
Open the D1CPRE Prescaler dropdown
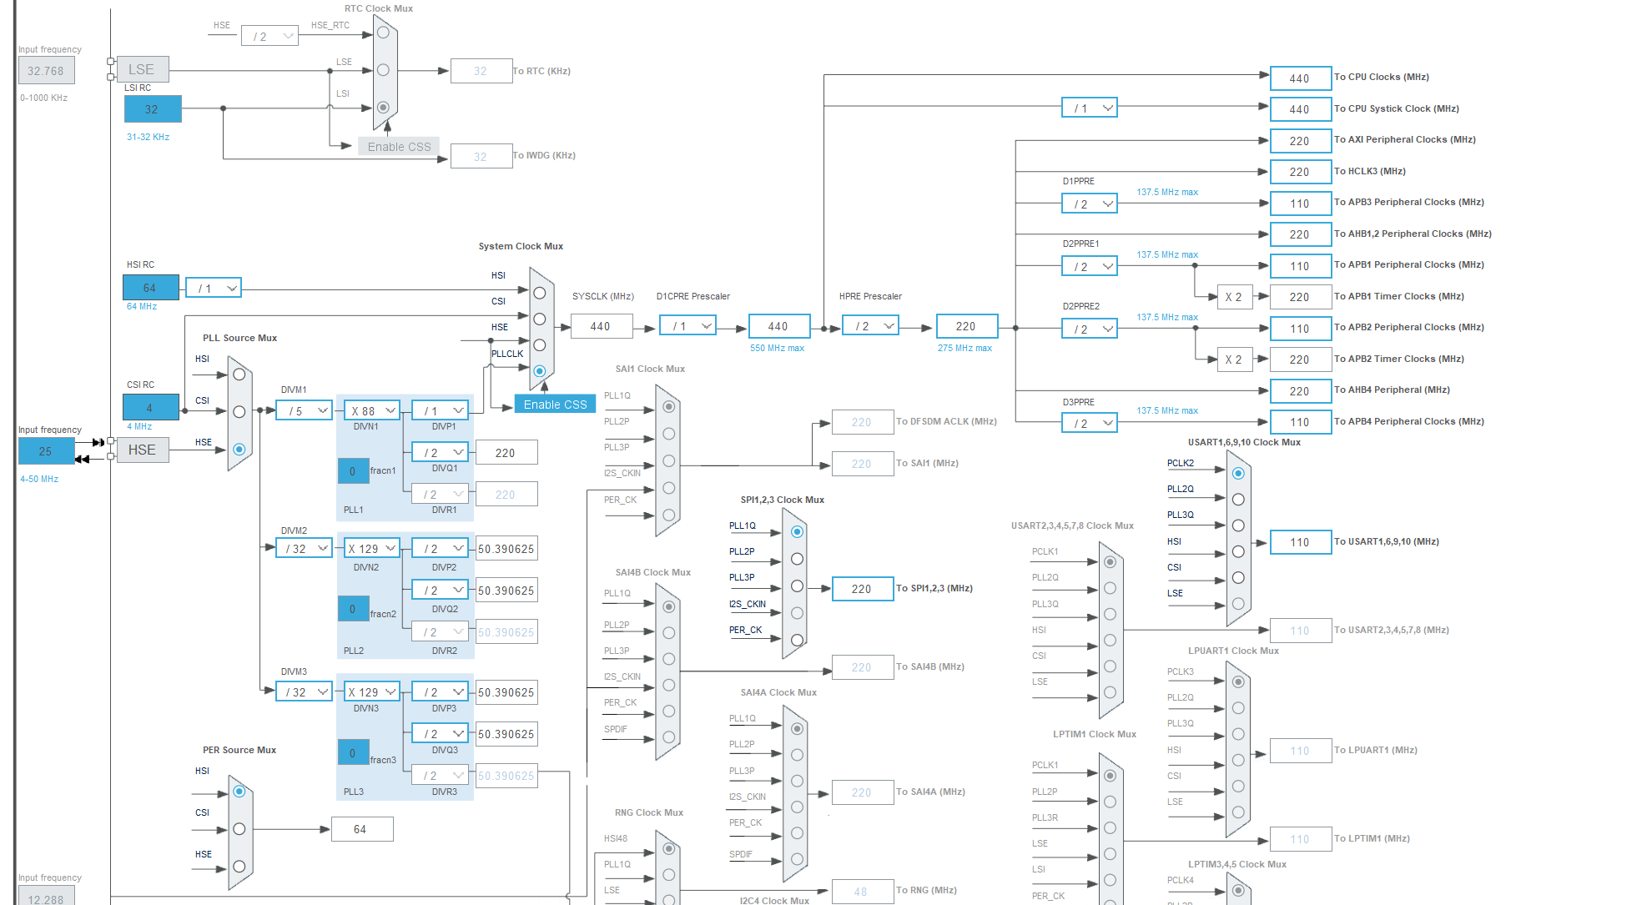688,325
